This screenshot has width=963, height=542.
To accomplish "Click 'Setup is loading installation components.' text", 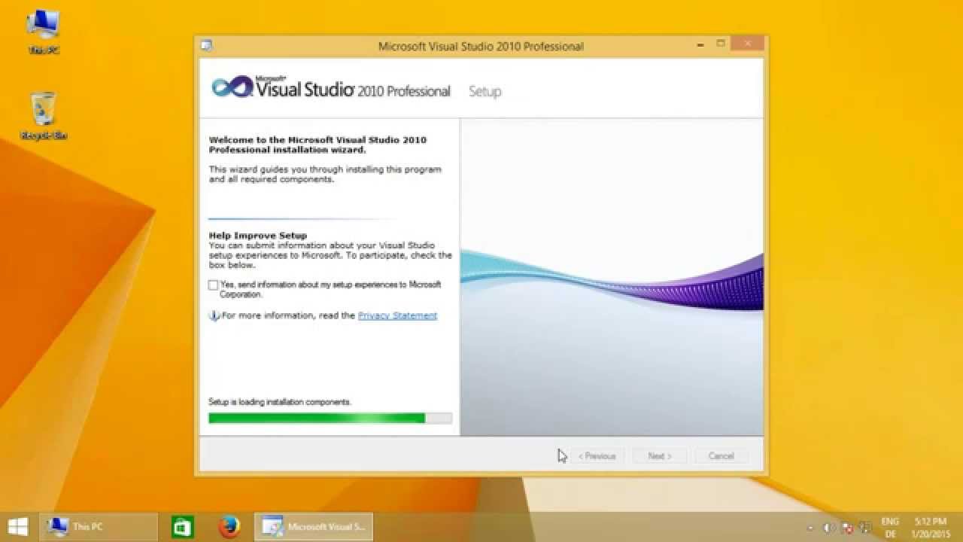I will [280, 402].
